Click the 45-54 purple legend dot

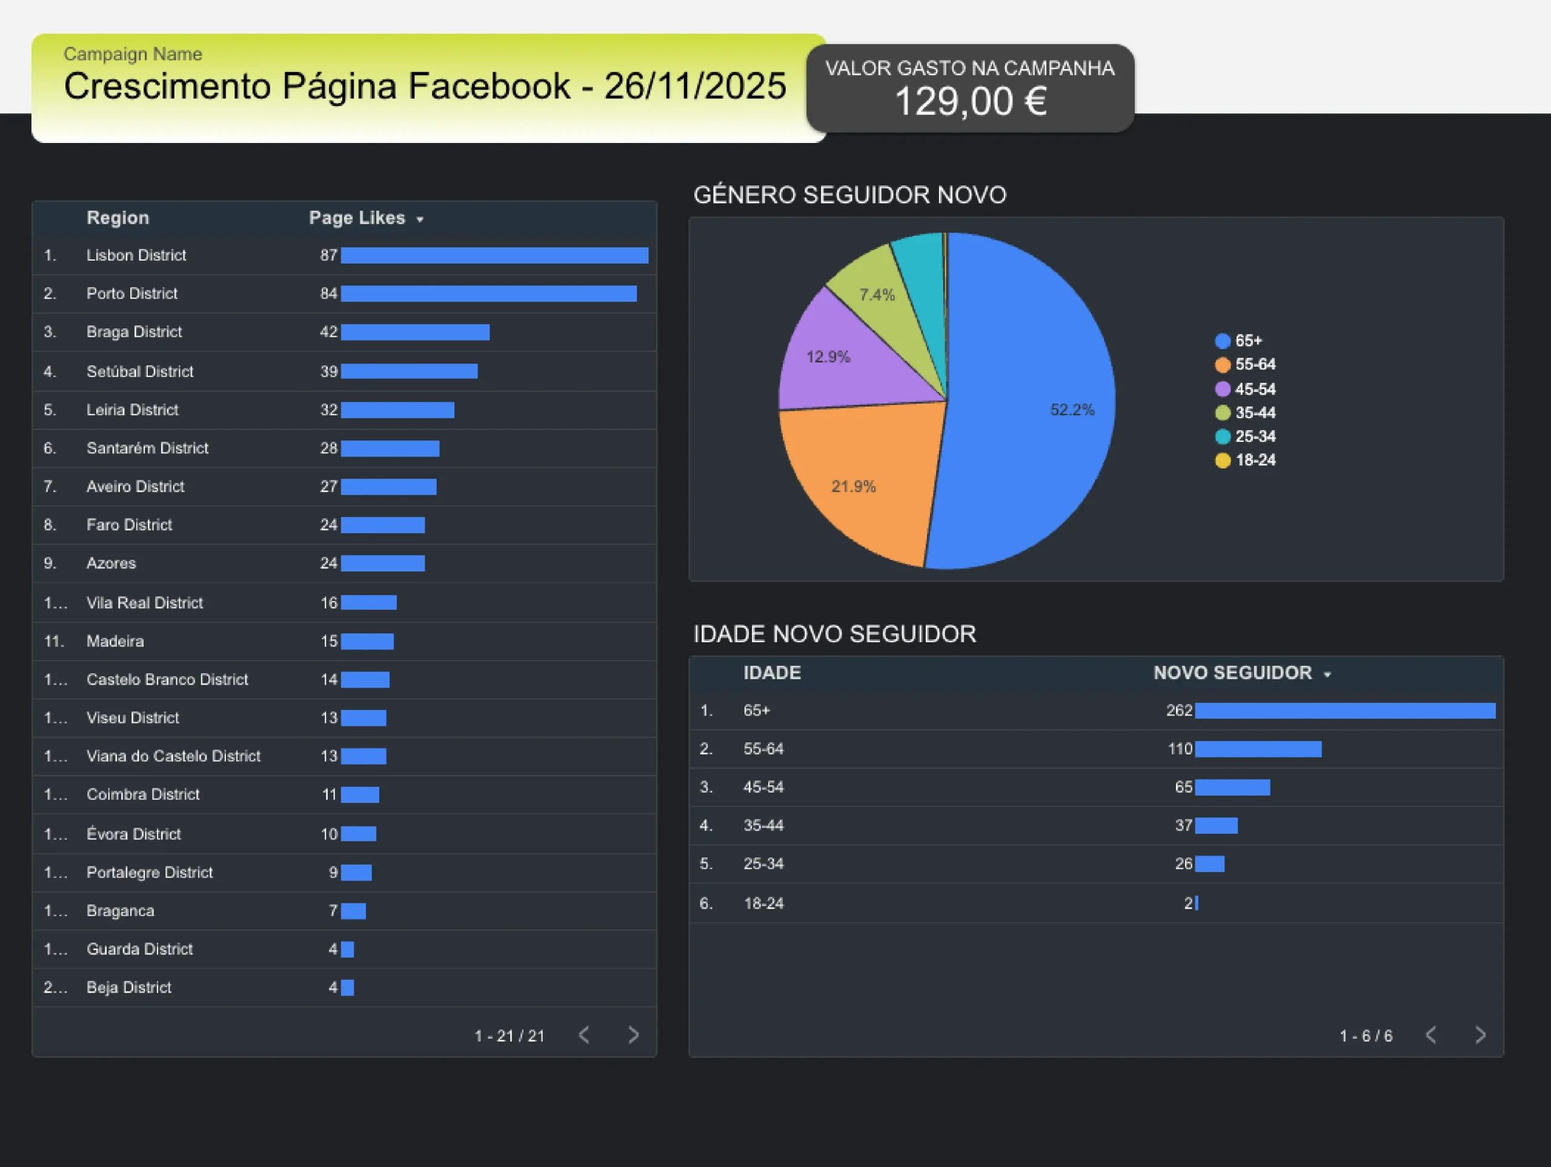(1223, 389)
